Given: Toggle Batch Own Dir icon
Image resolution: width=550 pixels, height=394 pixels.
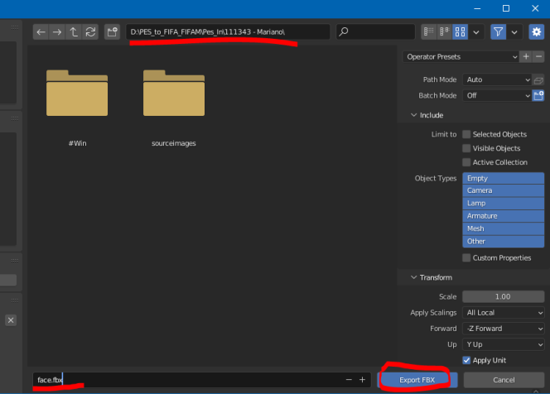Looking at the screenshot, I should pyautogui.click(x=538, y=96).
